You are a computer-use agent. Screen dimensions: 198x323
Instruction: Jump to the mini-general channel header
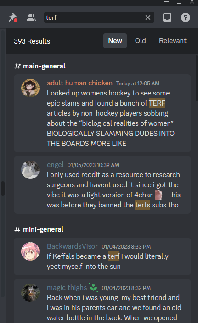pos(39,229)
